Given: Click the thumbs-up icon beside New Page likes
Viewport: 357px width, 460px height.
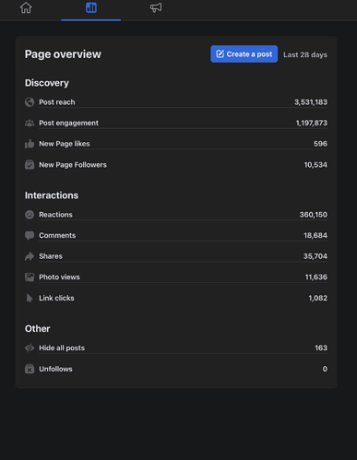Looking at the screenshot, I should click(x=30, y=144).
